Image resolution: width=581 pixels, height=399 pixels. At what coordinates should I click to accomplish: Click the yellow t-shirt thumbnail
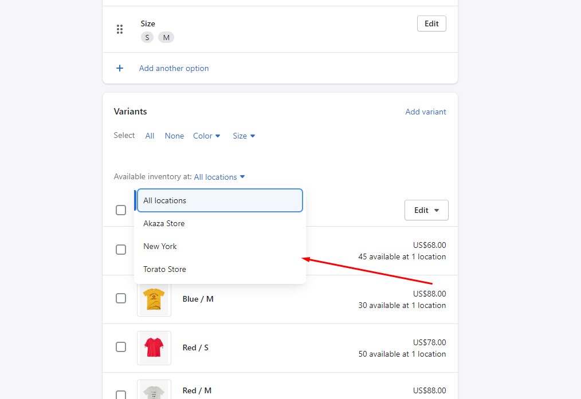154,299
